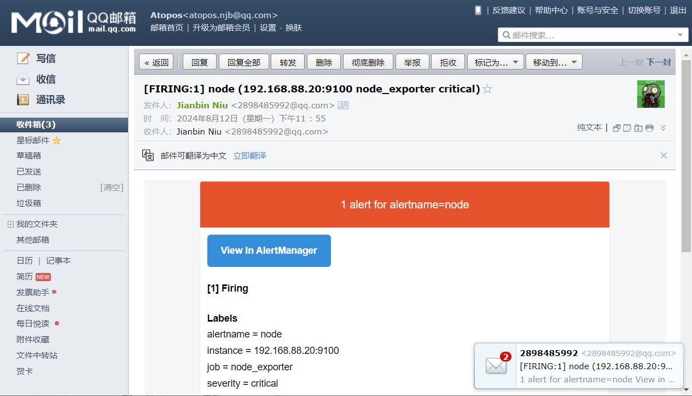Open the 草稿箱 folder
This screenshot has height=396, width=692.
click(x=28, y=156)
